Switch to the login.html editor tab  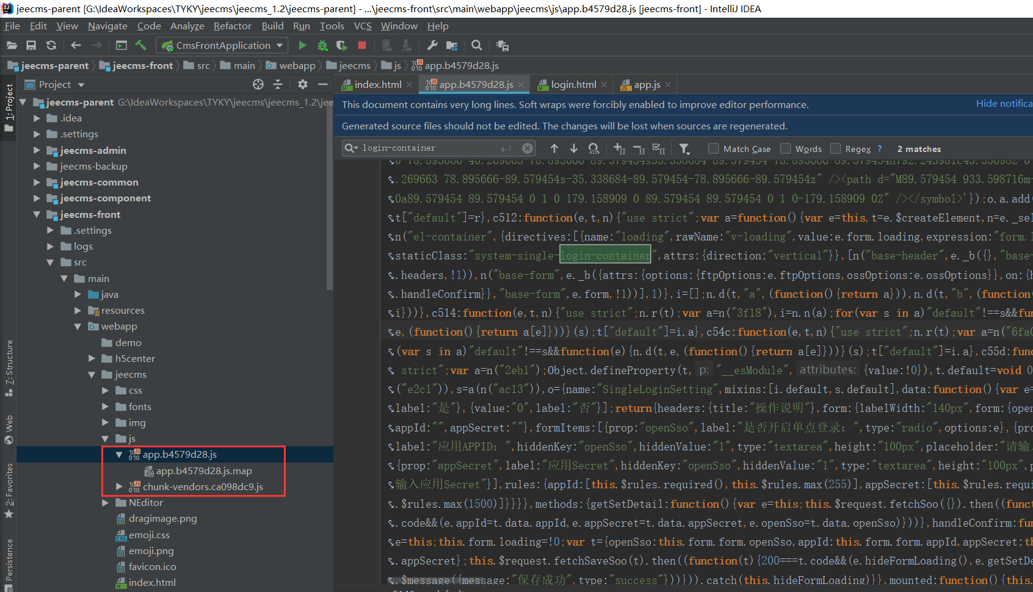point(573,84)
